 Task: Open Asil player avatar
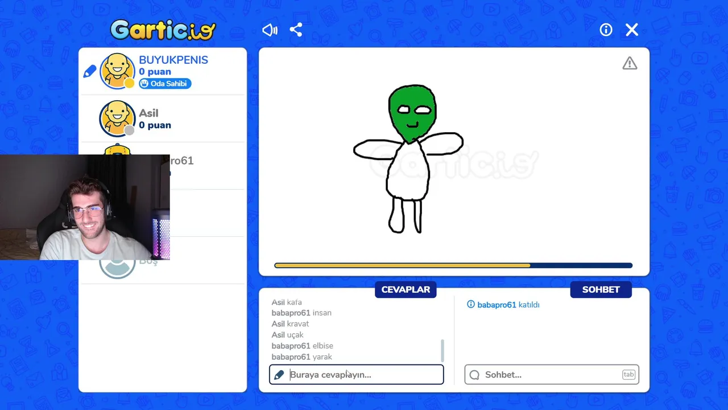click(x=117, y=118)
